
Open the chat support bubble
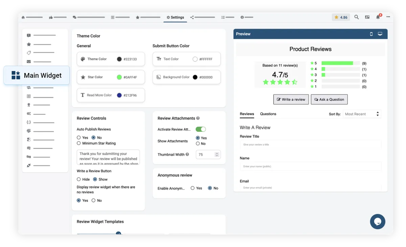[378, 222]
